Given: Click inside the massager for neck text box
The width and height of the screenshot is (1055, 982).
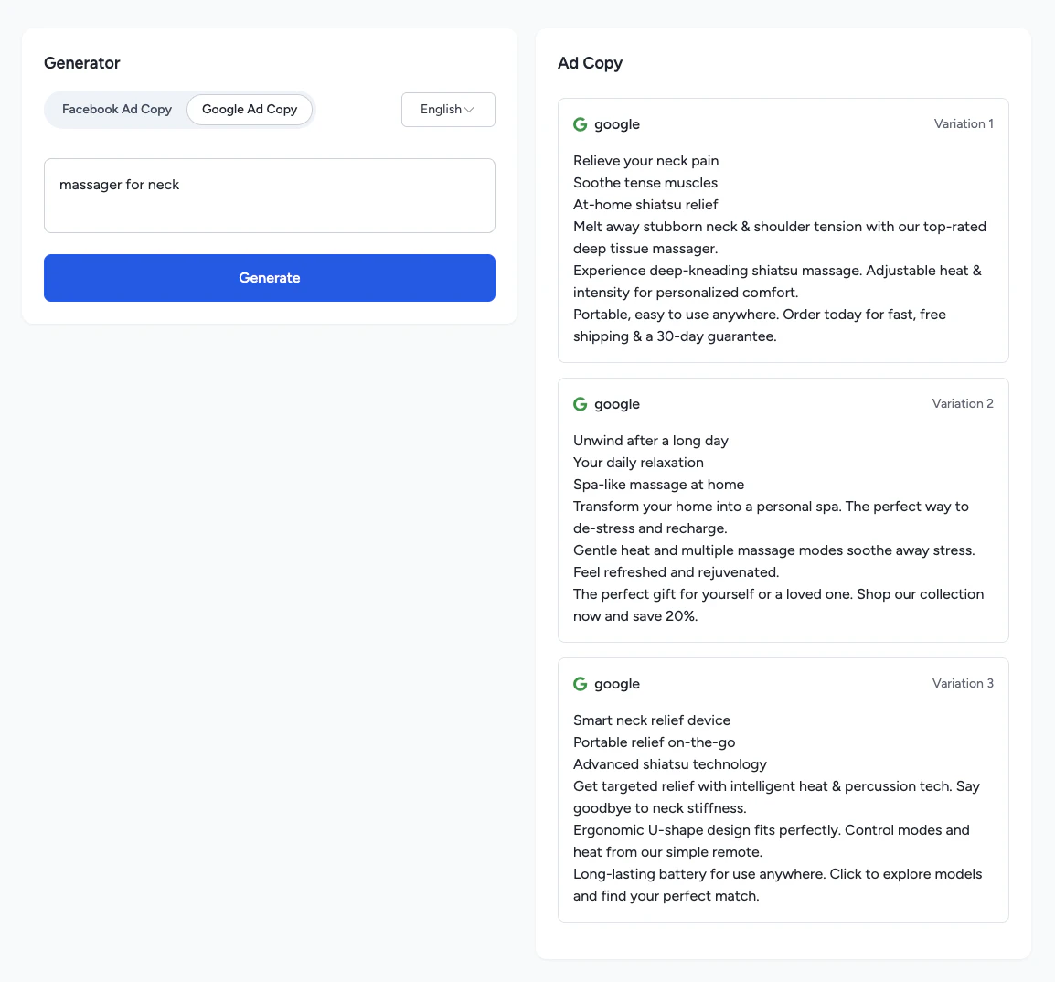Looking at the screenshot, I should click(269, 195).
